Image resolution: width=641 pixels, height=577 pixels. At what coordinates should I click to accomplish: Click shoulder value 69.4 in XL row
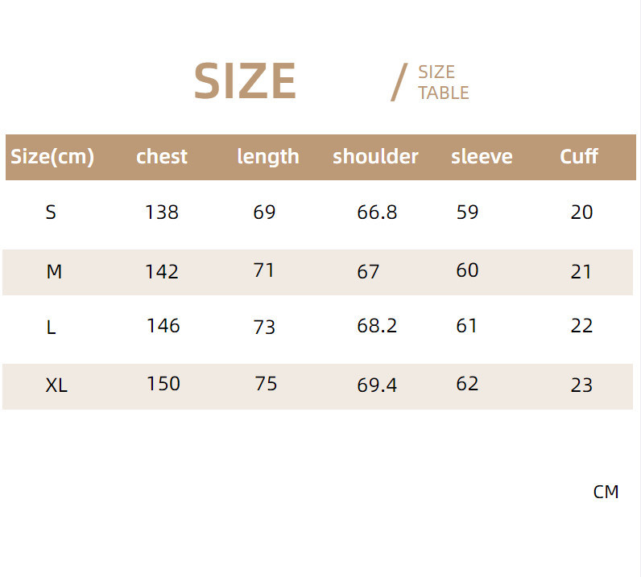[x=377, y=385]
